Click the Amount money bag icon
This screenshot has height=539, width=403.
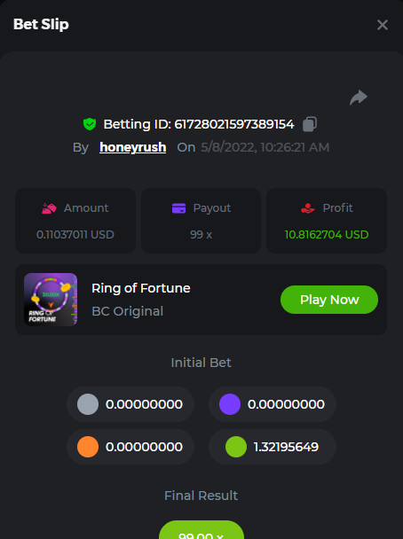tap(49, 208)
